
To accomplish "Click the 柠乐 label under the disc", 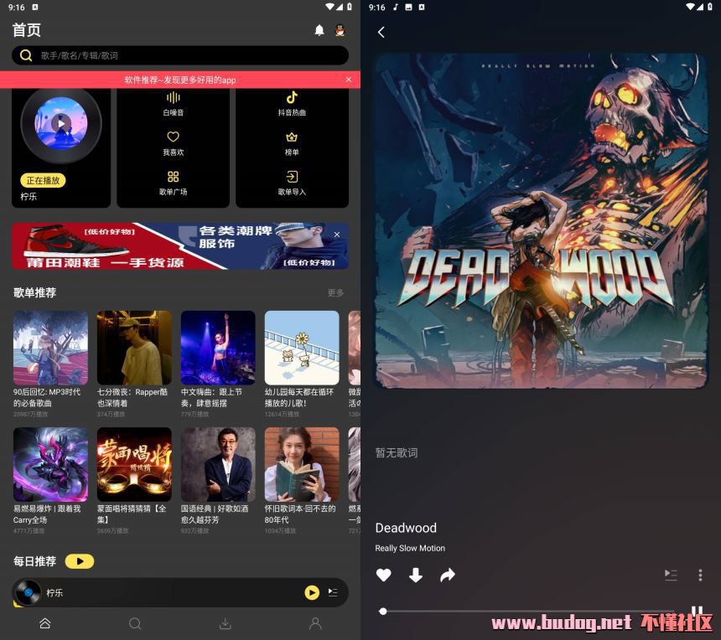I will coord(29,197).
